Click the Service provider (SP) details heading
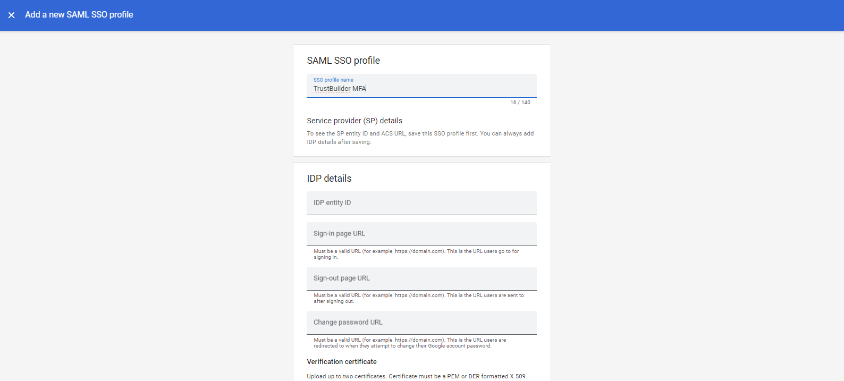 click(x=355, y=121)
